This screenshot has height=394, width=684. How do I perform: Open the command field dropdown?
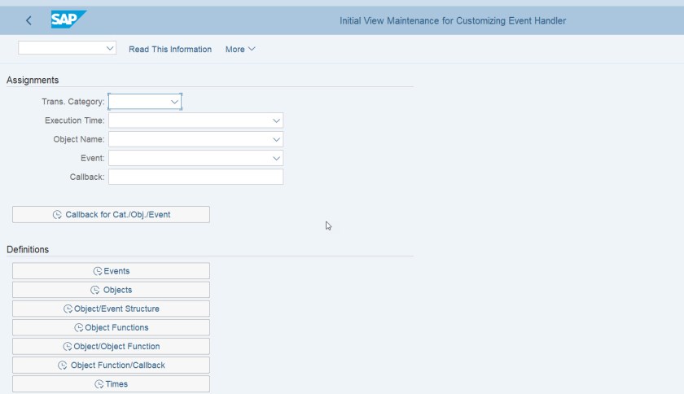pyautogui.click(x=111, y=49)
